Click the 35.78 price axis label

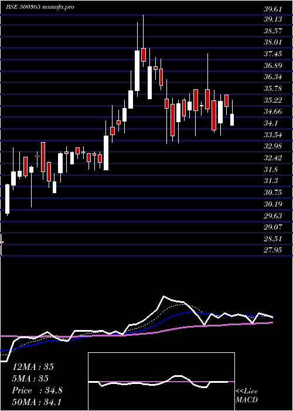273,88
